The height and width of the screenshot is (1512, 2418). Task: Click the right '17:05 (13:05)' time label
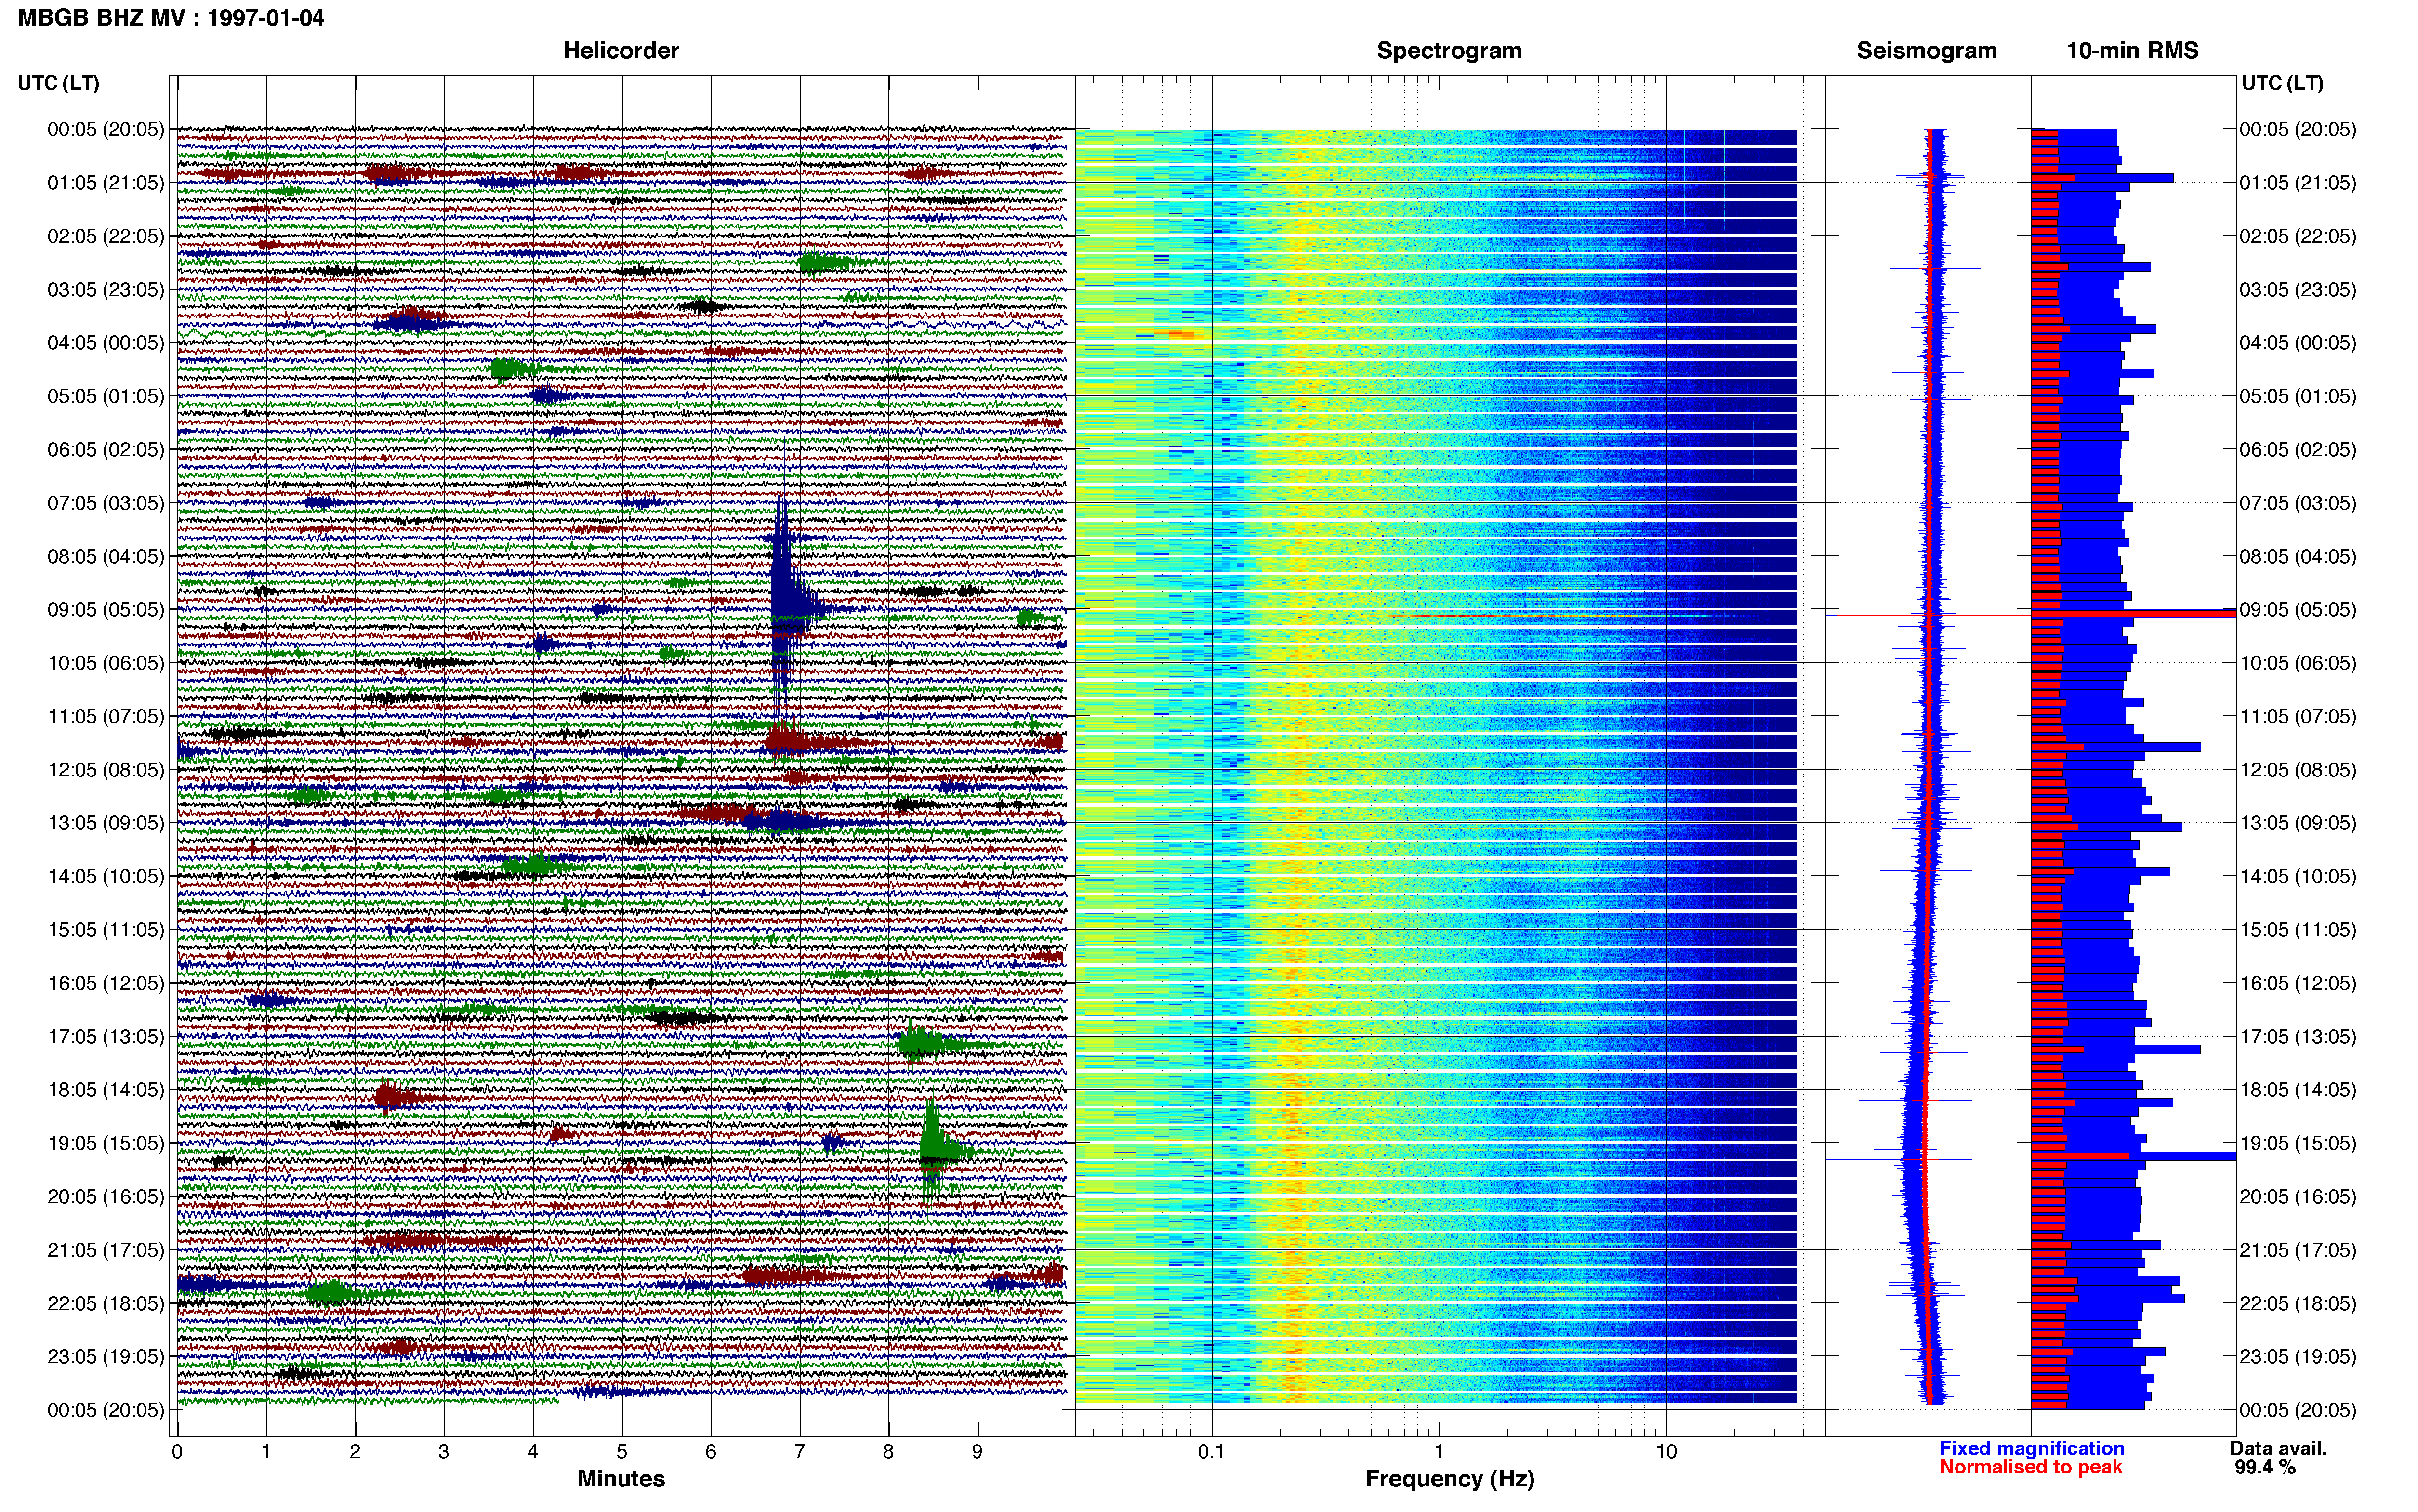(2298, 1036)
